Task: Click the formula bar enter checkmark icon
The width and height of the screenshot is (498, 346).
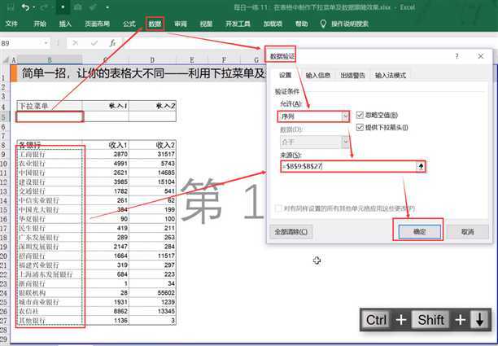Action: click(94, 43)
